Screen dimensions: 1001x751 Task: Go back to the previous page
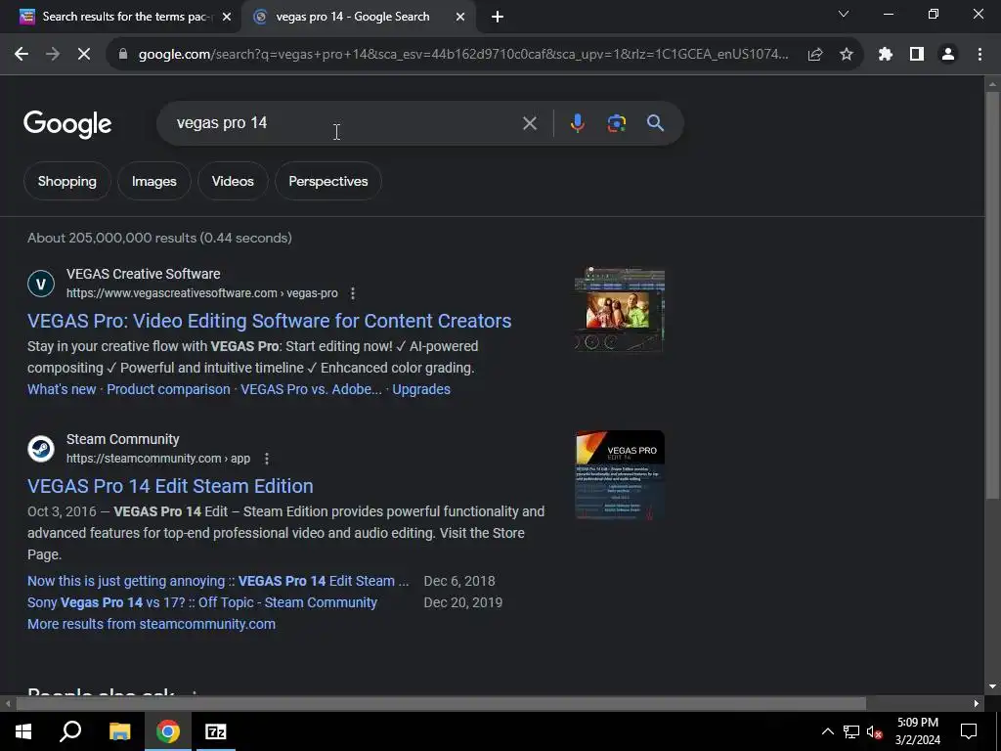pos(22,55)
